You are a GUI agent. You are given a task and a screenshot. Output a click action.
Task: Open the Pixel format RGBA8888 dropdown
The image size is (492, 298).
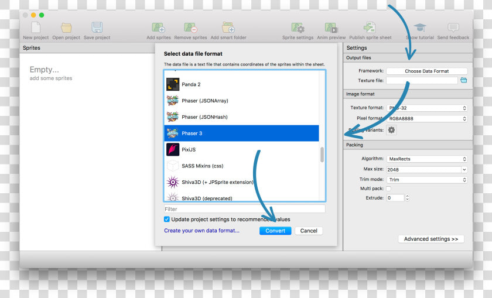pyautogui.click(x=427, y=119)
